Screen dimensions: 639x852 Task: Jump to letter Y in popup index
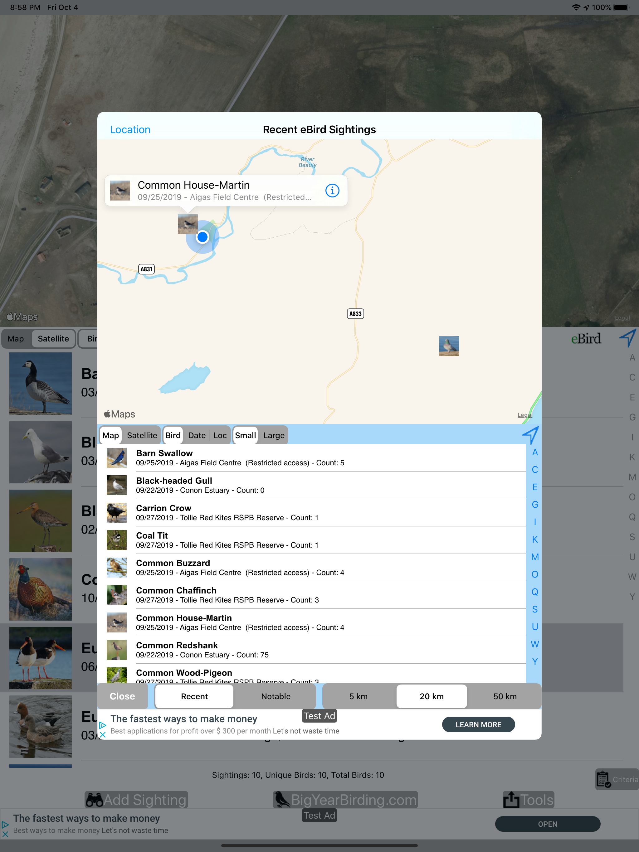click(x=535, y=661)
